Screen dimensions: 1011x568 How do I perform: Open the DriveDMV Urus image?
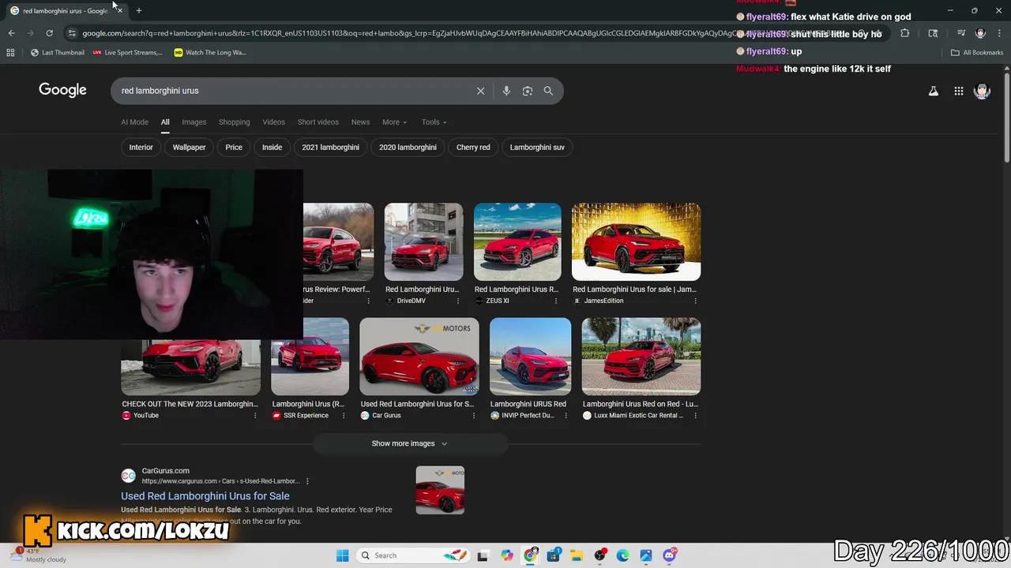pos(423,241)
